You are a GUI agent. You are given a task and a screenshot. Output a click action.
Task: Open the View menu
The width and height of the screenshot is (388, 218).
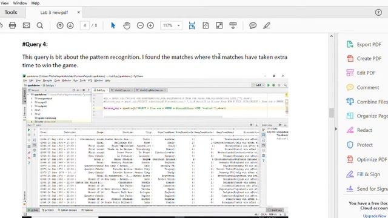click(4, 3)
